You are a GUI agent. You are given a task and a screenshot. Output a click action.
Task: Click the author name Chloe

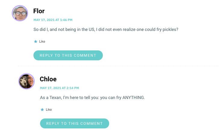pos(48,79)
